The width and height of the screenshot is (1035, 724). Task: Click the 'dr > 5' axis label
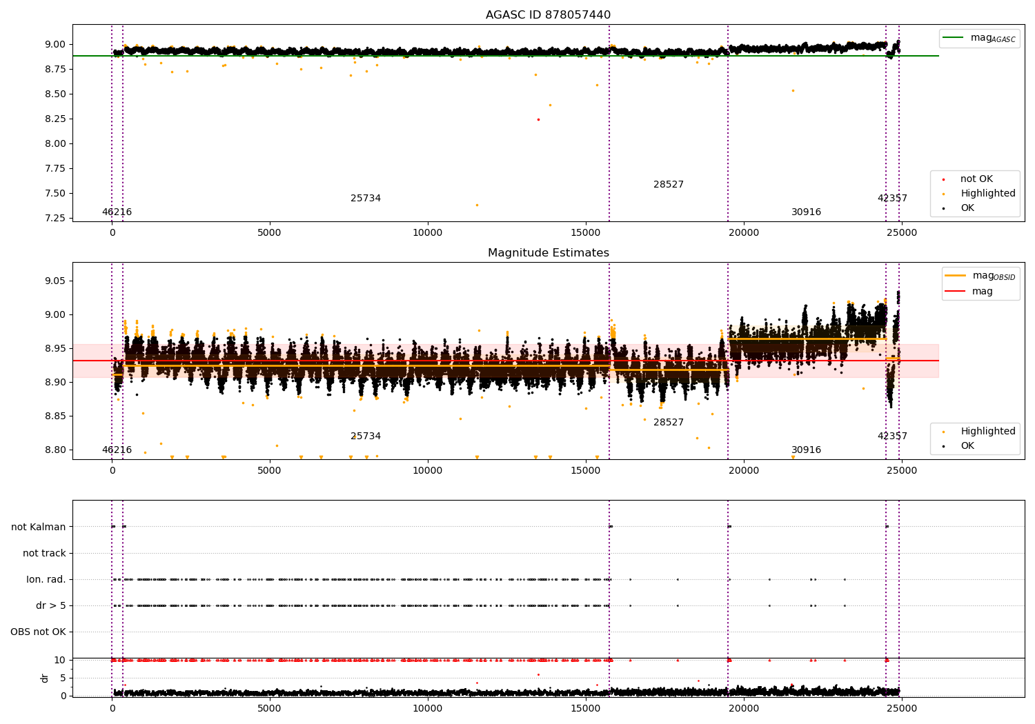coord(51,606)
